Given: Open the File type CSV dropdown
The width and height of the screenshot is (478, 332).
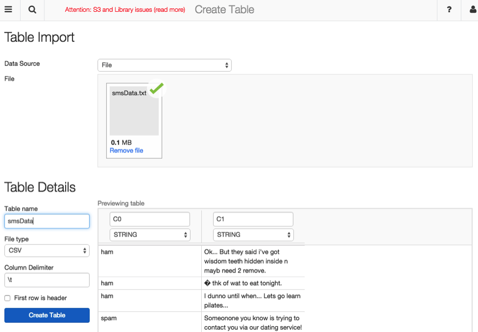Looking at the screenshot, I should coord(47,250).
